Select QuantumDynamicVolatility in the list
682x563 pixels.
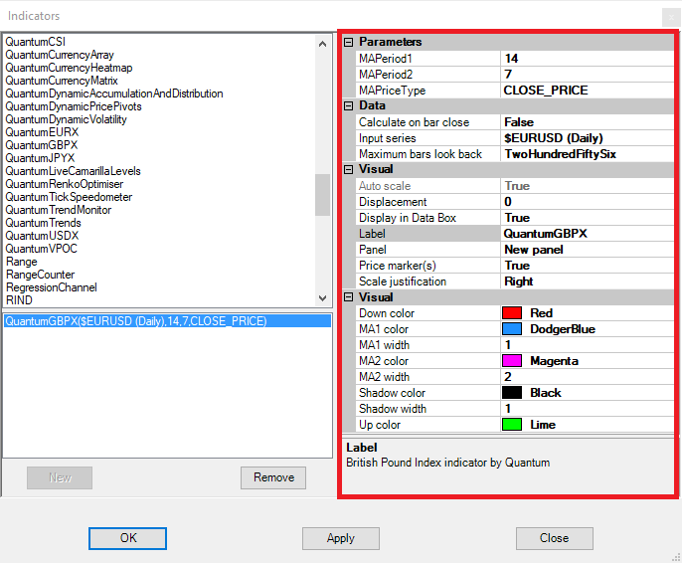click(66, 119)
